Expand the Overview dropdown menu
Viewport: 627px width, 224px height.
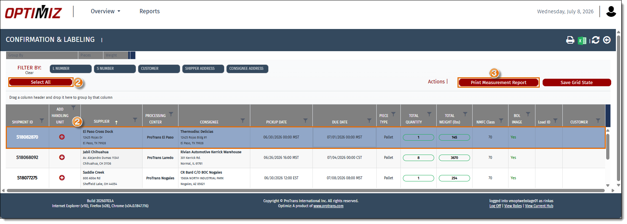[106, 11]
